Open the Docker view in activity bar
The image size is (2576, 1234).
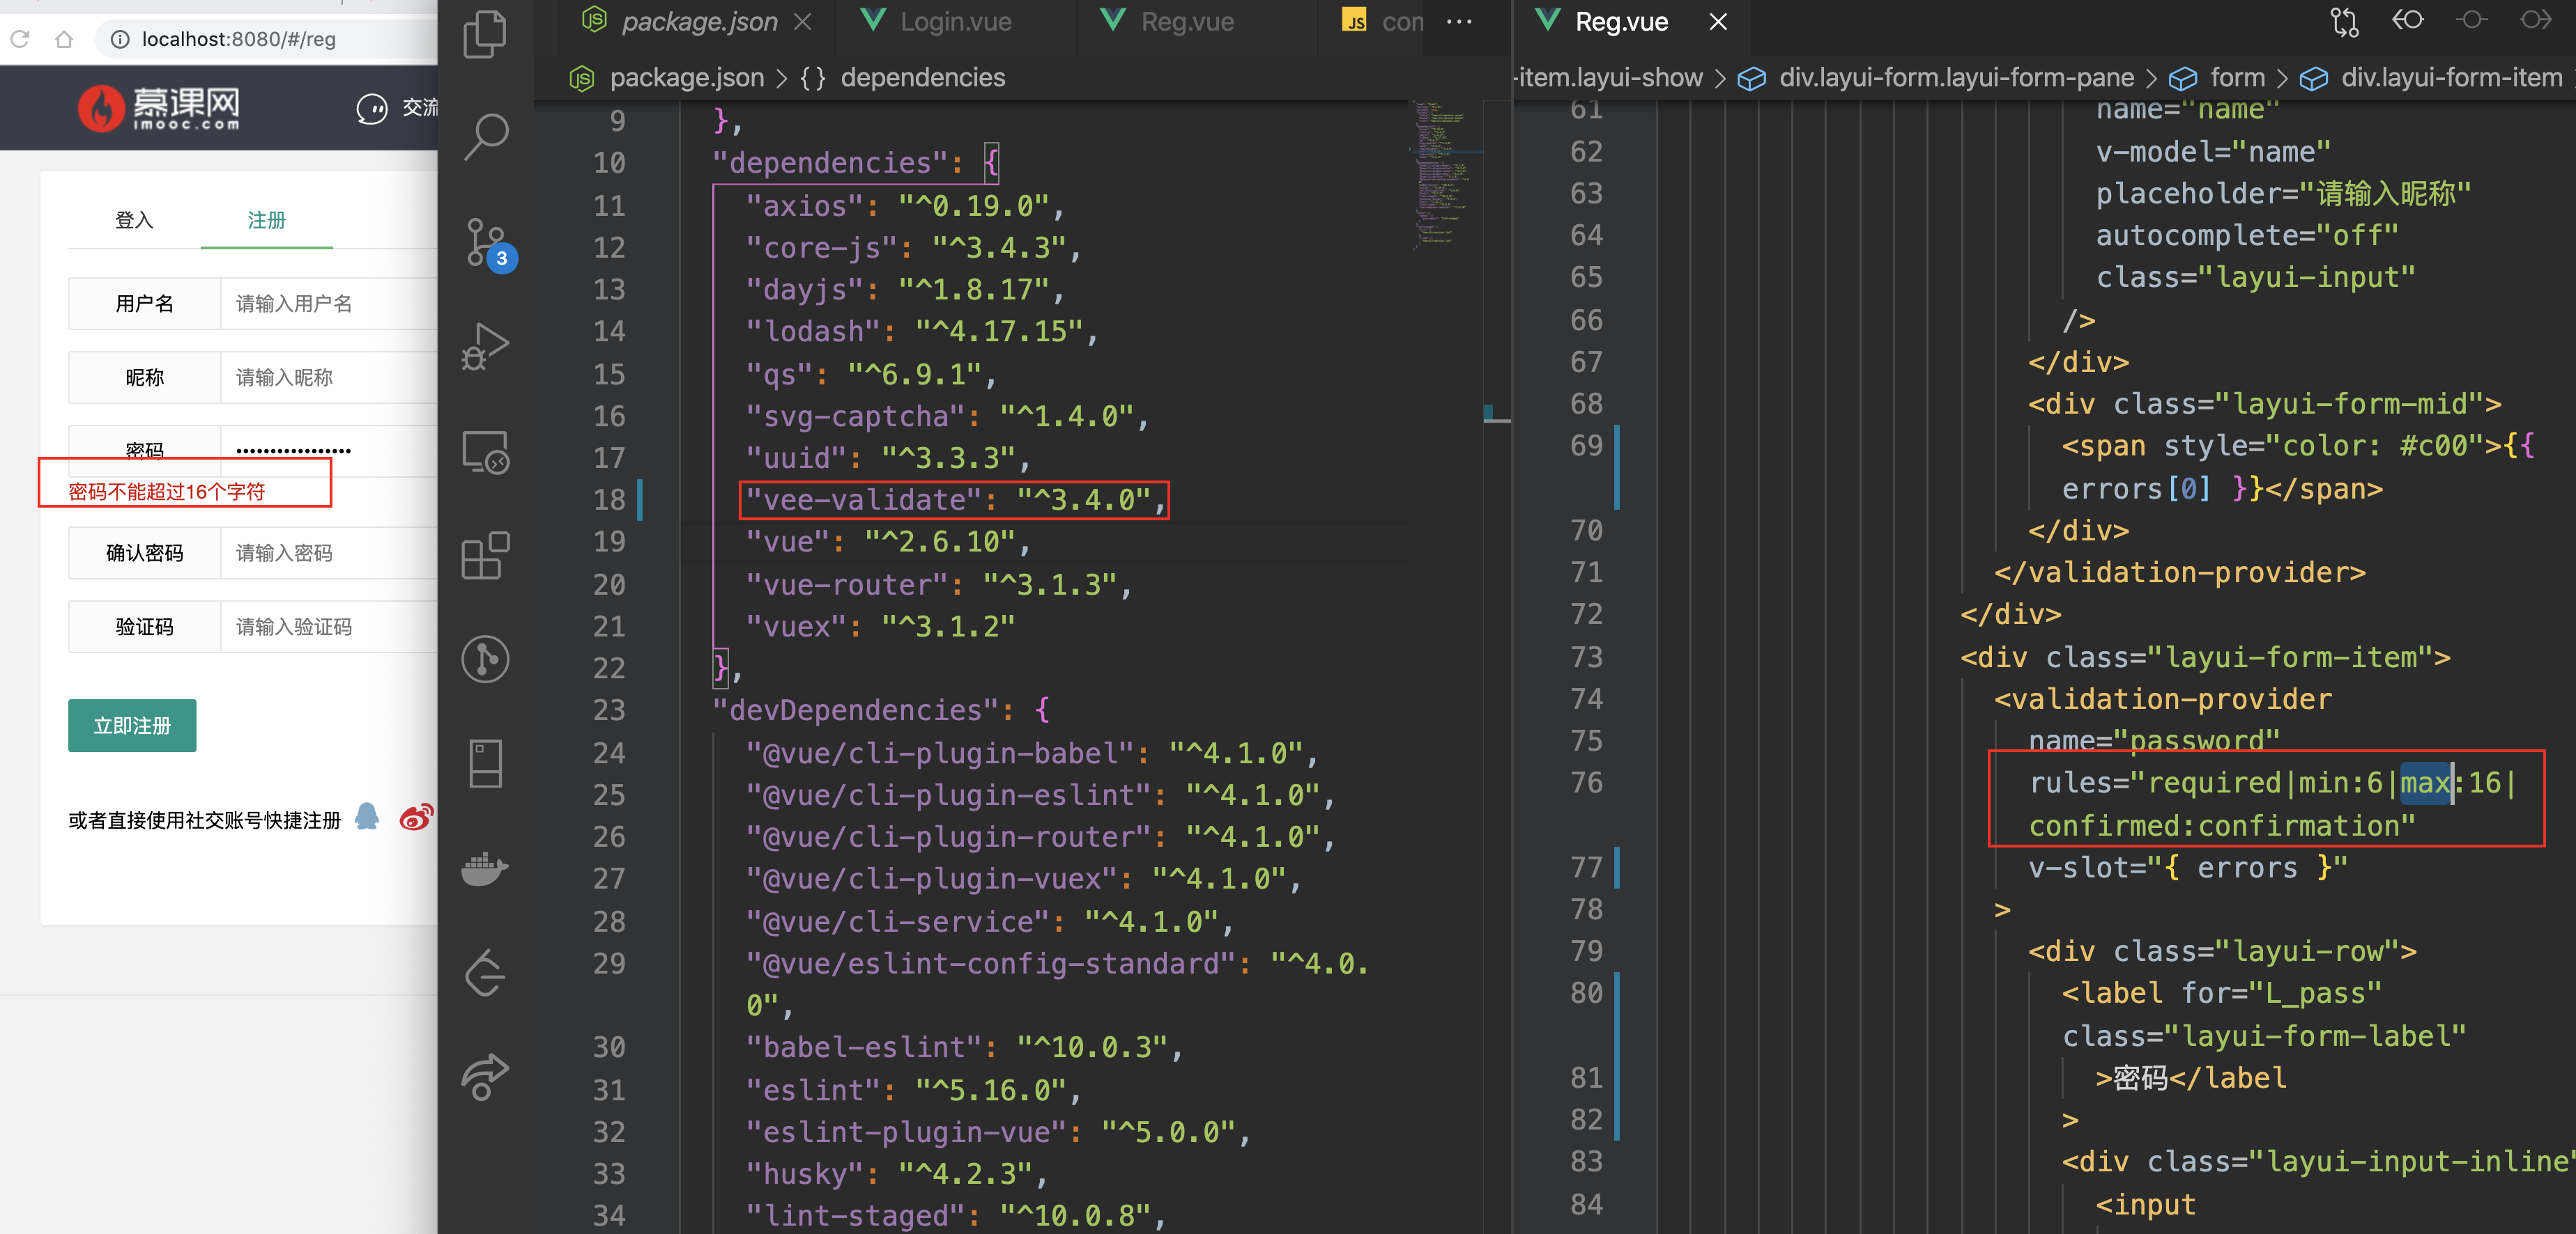click(486, 868)
